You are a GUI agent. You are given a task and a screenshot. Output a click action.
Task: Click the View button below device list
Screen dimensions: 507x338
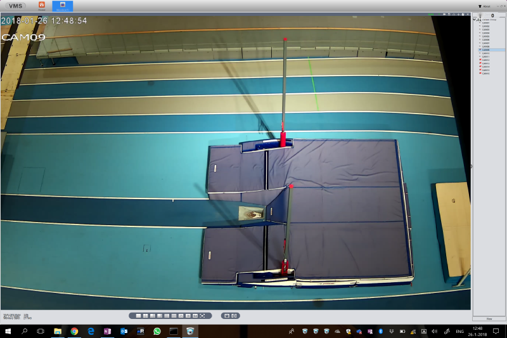tap(489, 318)
